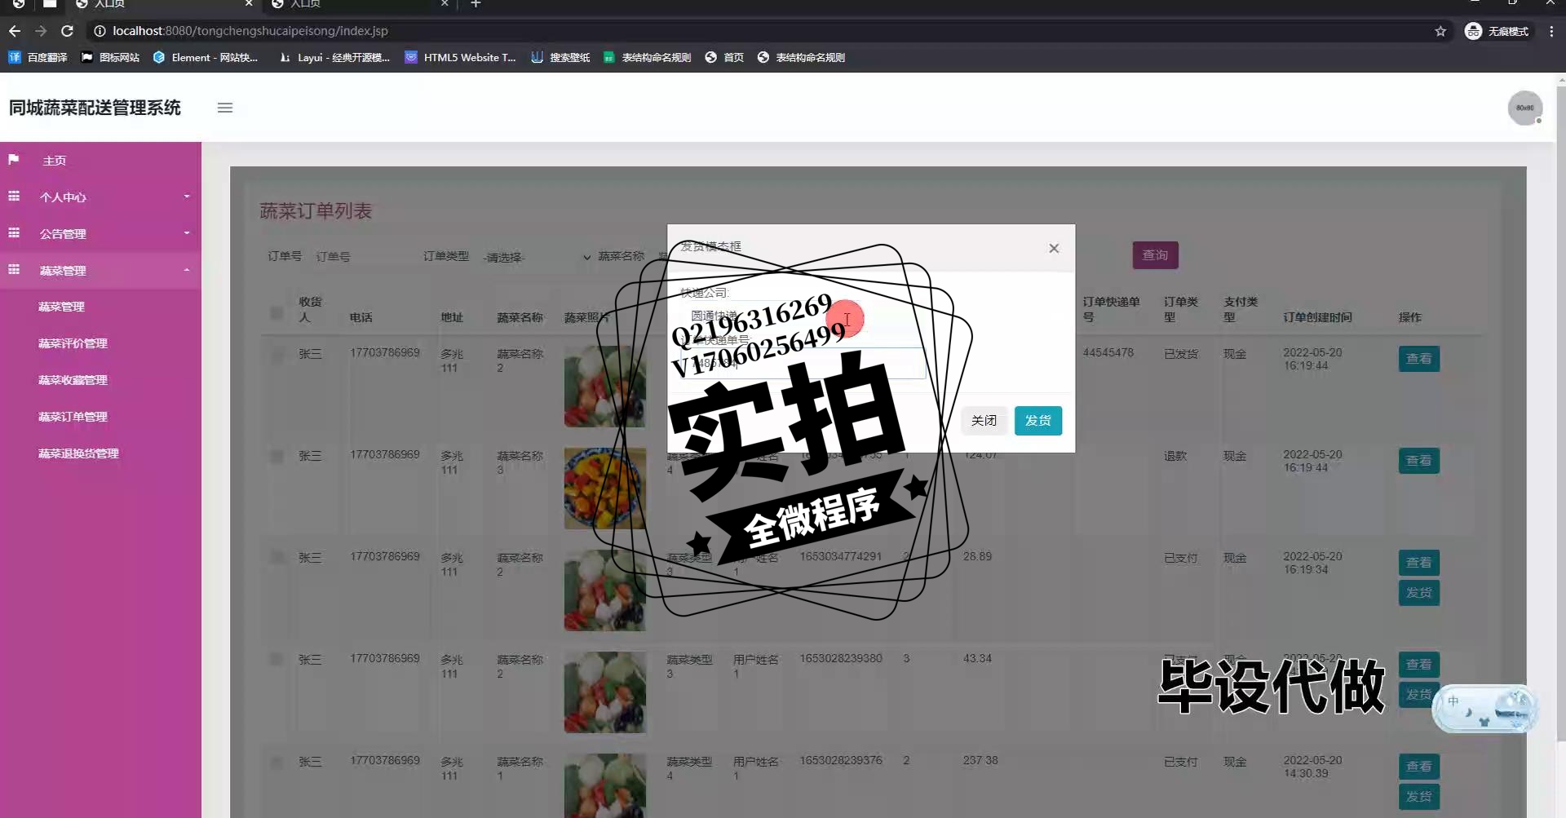Viewport: 1566px width, 818px height.
Task: Expand 个人中心 sidebar menu
Action: point(100,197)
